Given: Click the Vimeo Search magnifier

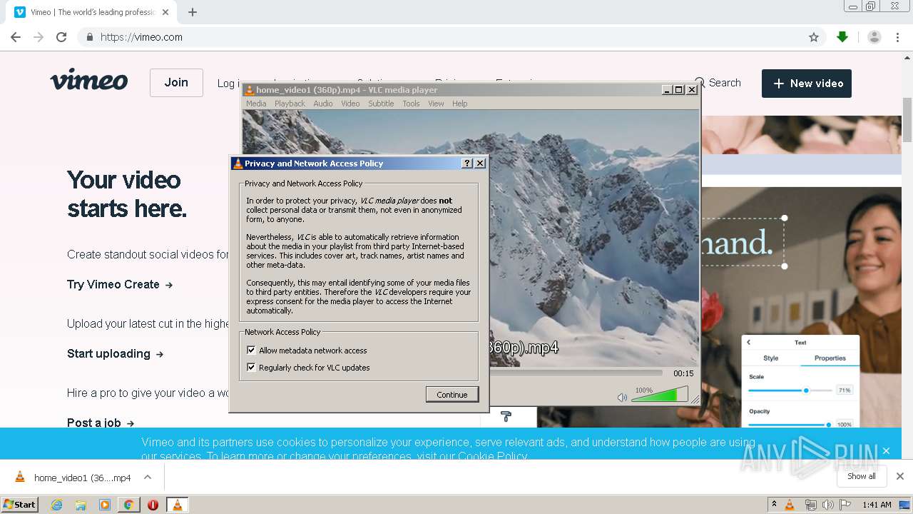Looking at the screenshot, I should [700, 83].
